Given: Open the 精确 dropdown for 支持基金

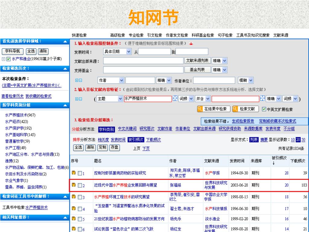Looking at the screenshot, I should point(220,70).
